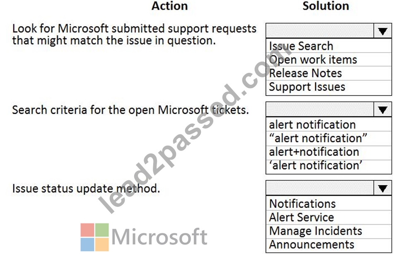Pick the Support Issues option
The image size is (393, 254).
tap(328, 87)
